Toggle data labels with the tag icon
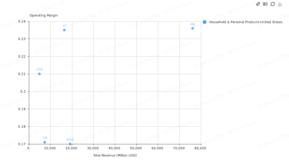289x160 pixels. click(x=258, y=4)
